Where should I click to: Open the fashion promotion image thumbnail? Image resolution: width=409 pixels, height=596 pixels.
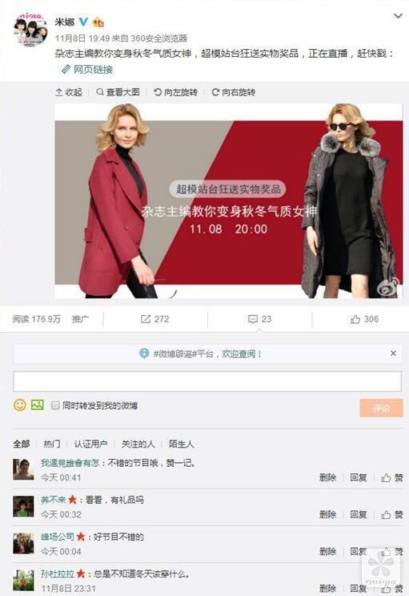229,201
